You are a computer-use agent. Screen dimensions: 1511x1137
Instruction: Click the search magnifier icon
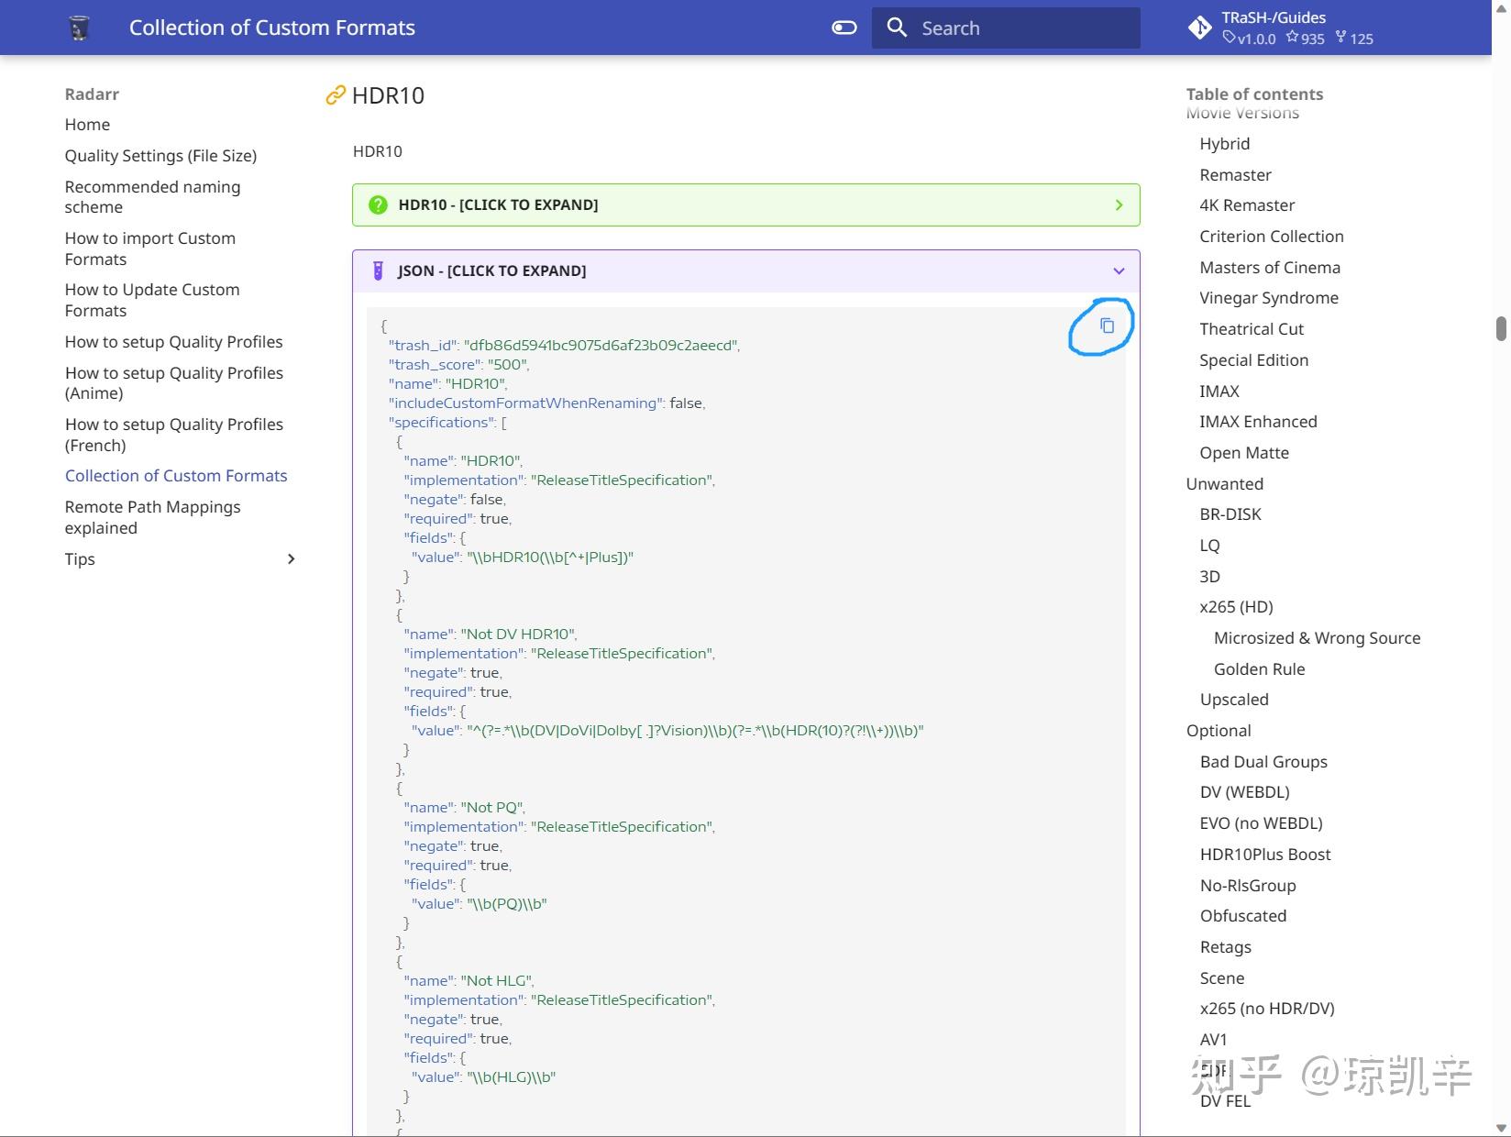897,28
